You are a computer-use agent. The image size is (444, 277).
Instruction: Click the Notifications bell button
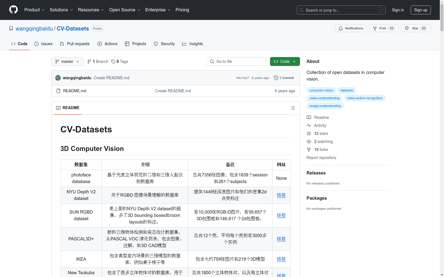click(351, 28)
